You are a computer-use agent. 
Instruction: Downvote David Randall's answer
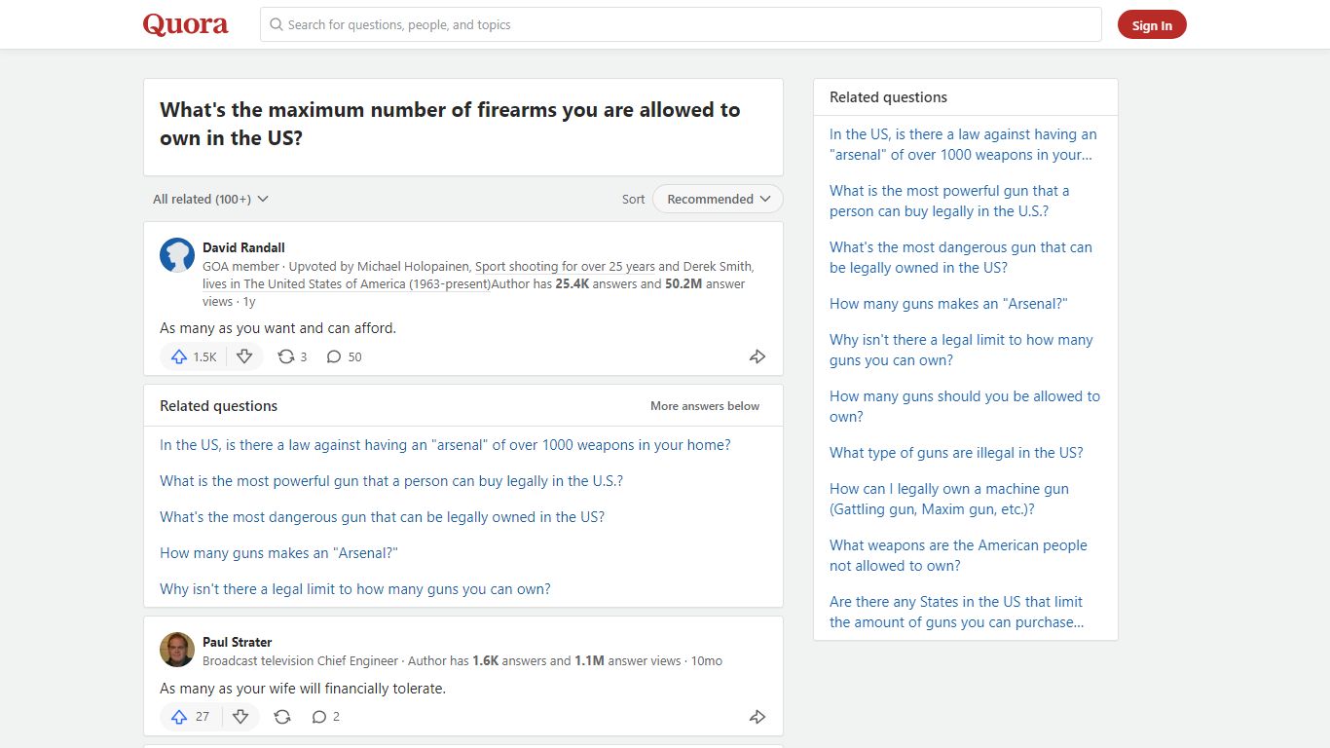244,357
